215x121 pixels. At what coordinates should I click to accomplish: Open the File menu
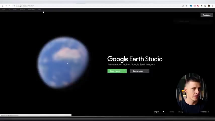click(x=4, y=10)
